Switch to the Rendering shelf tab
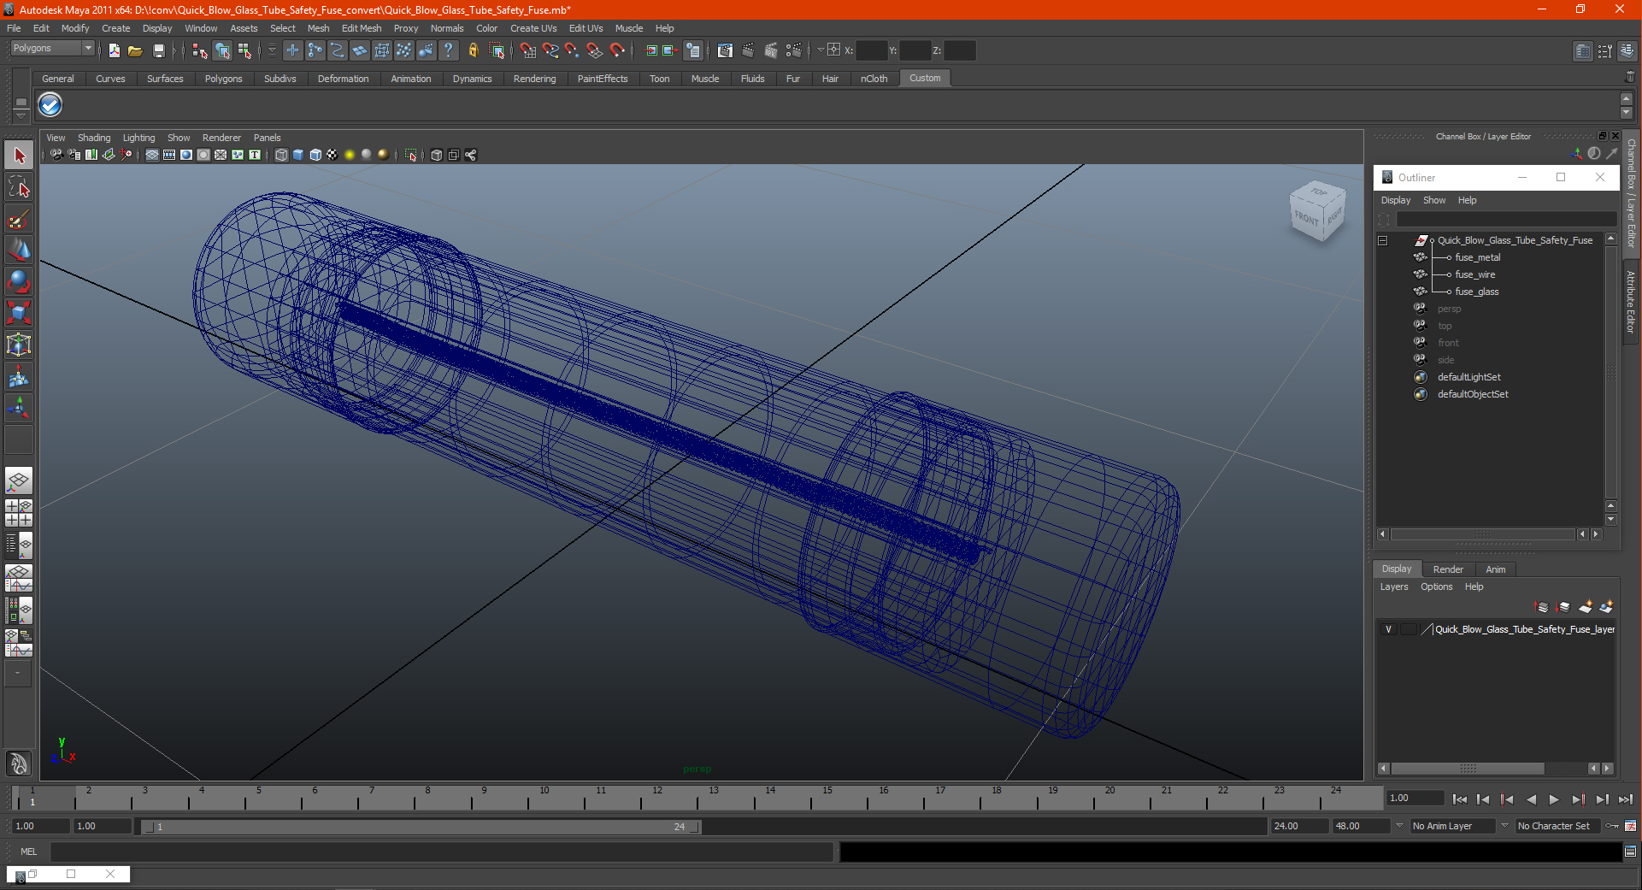The height and width of the screenshot is (890, 1642). 534,79
